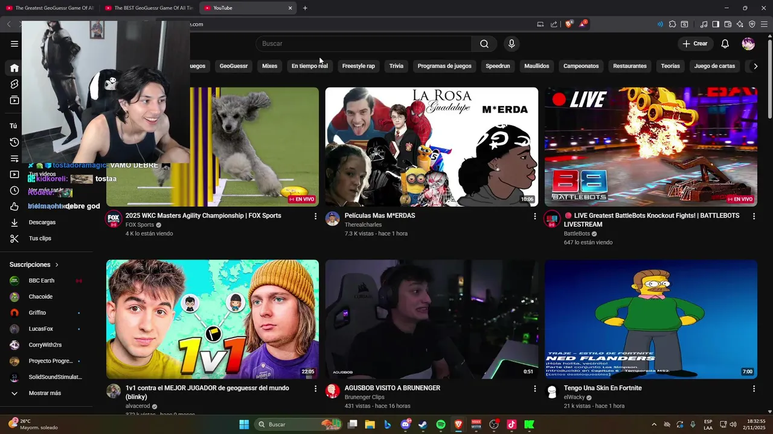773x434 pixels.
Task: Open FOX Sports channel avatar
Action: [114, 219]
